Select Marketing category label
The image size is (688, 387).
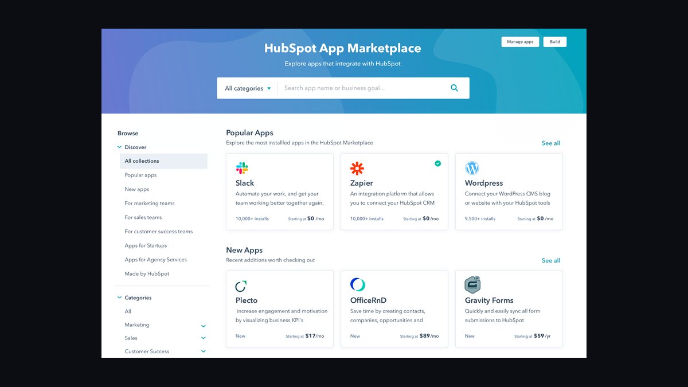[137, 325]
